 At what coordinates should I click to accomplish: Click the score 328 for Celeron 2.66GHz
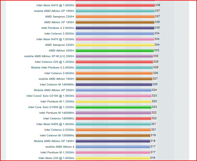155,73
